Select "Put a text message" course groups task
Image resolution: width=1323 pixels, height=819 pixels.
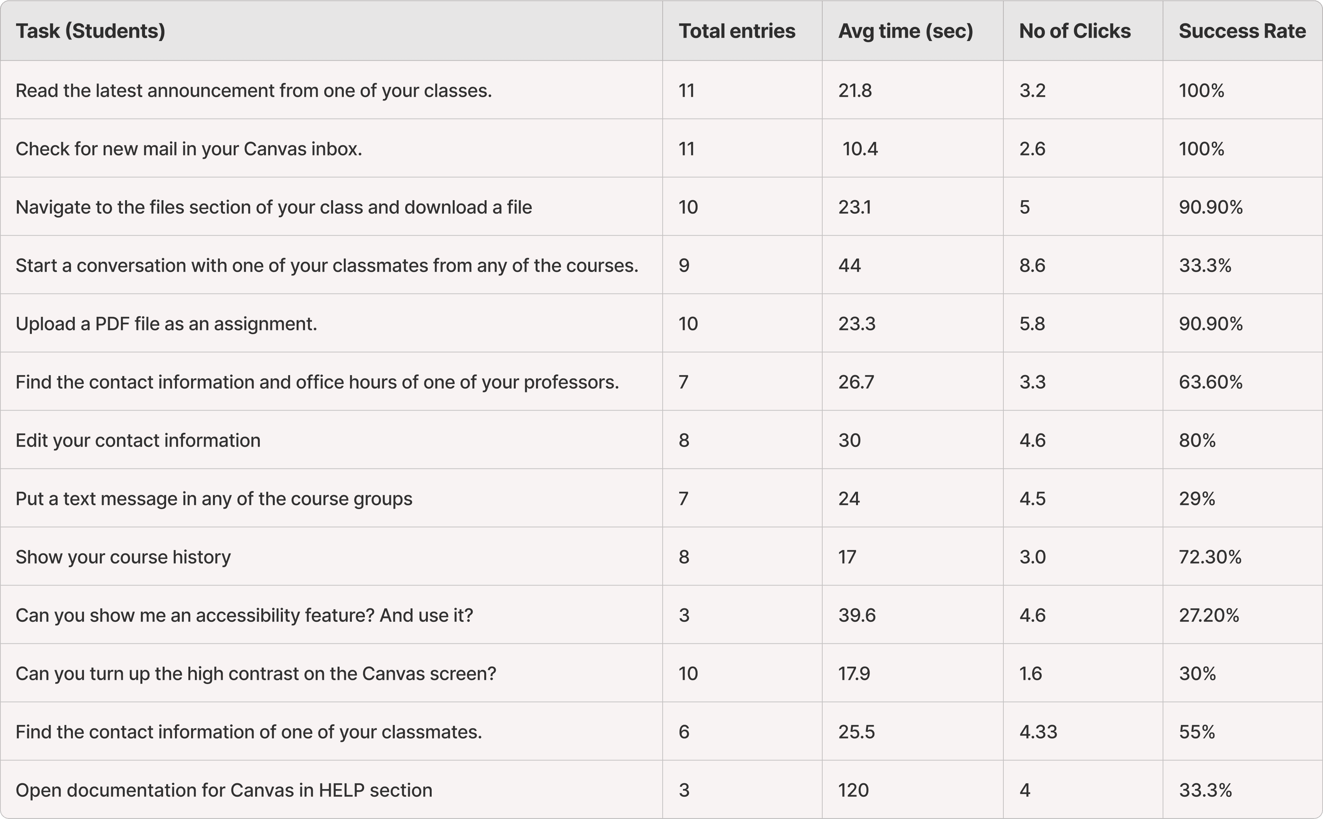[x=214, y=498]
